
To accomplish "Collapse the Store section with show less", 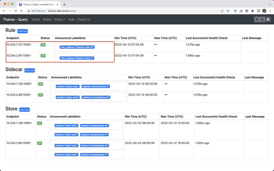I will click(24, 110).
